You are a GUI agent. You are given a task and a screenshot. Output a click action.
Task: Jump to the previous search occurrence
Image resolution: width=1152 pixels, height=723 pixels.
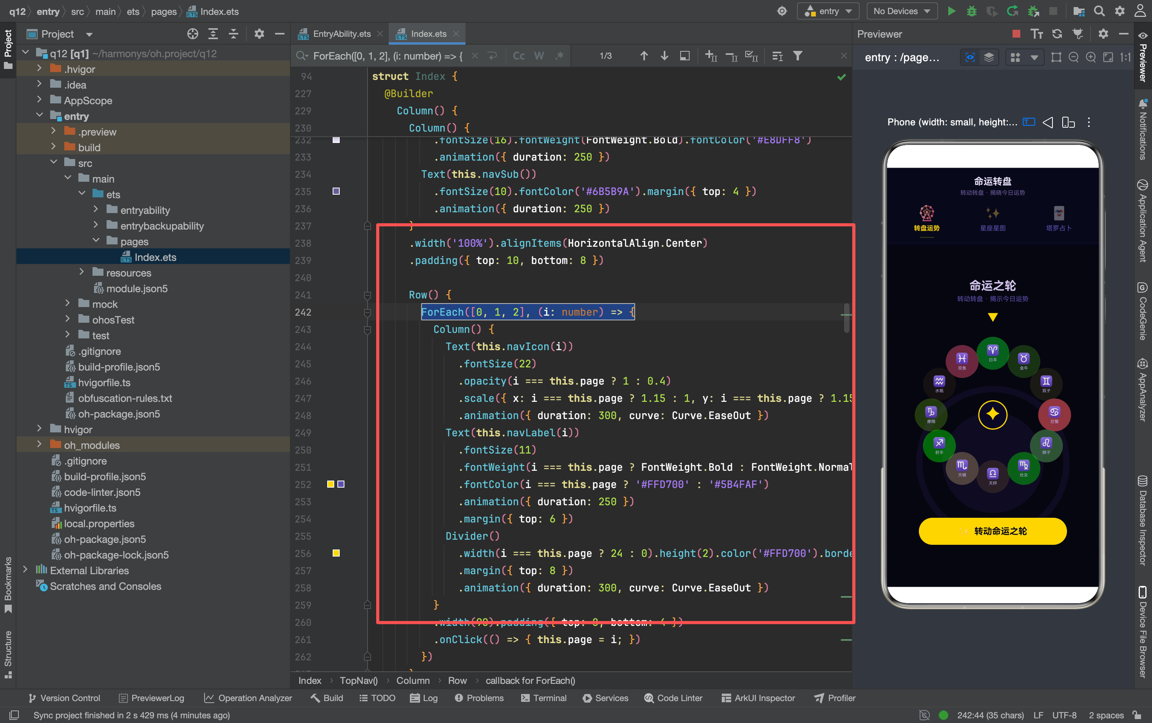[x=644, y=56]
